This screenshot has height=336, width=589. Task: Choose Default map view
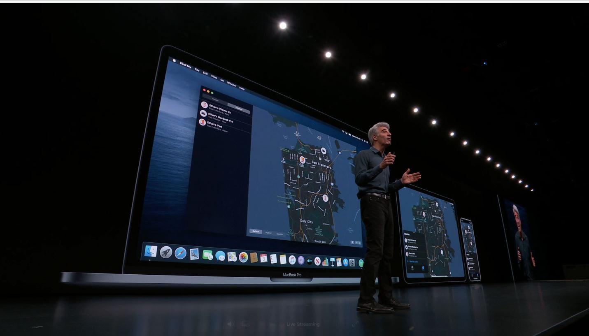coord(256,231)
